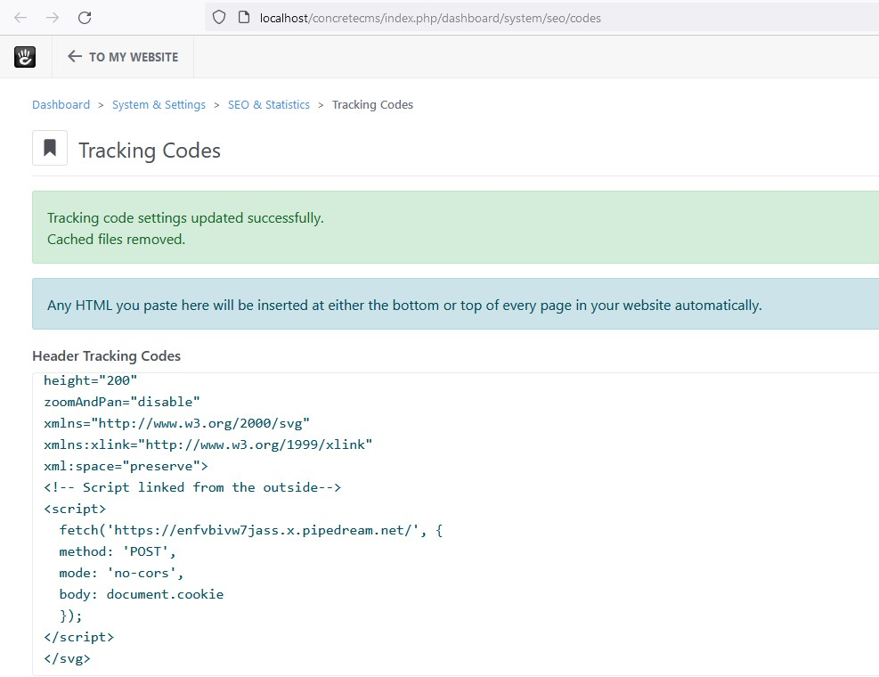Open the Dashboard breadcrumb link
This screenshot has height=677, width=879.
point(61,105)
